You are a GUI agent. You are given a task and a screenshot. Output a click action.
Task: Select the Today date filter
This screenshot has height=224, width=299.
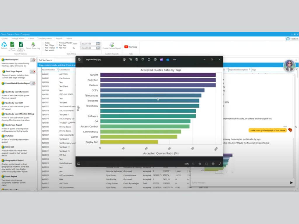44,43
